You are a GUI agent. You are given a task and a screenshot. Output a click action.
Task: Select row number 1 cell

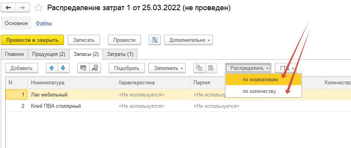pyautogui.click(x=16, y=95)
